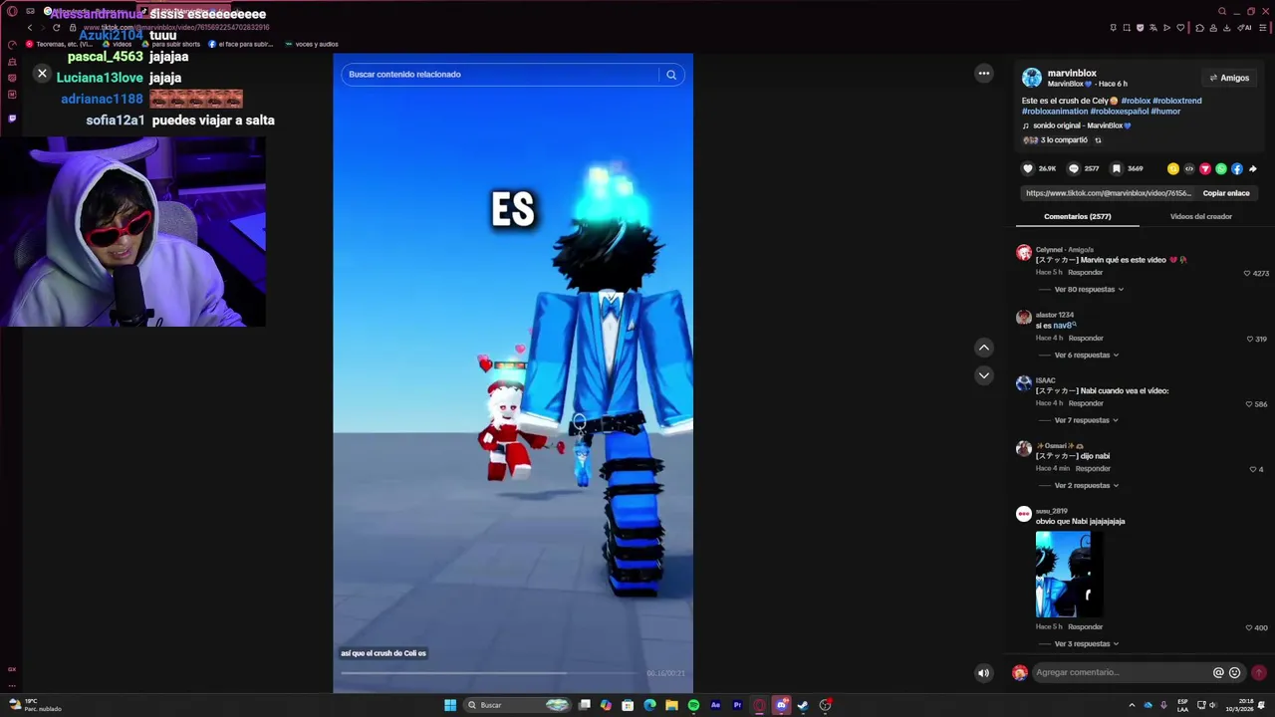Screen dimensions: 1275x717
Task: Reply to Celynnel's comment via Responder
Action: click(1086, 273)
